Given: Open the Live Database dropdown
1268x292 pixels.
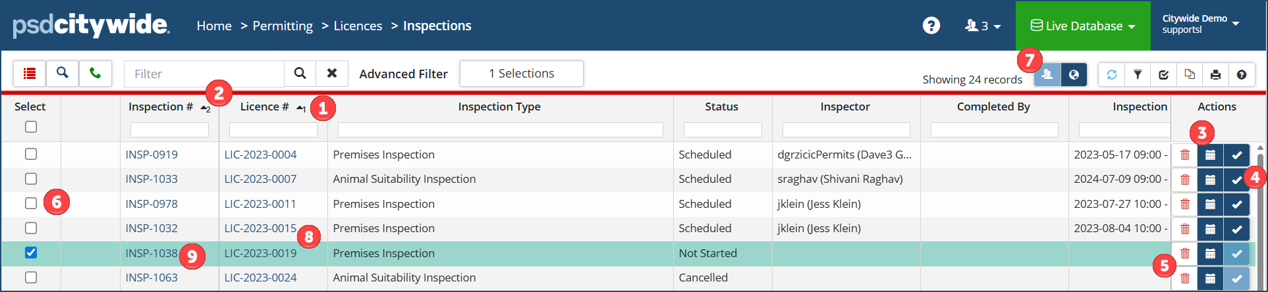Looking at the screenshot, I should pyautogui.click(x=1083, y=26).
